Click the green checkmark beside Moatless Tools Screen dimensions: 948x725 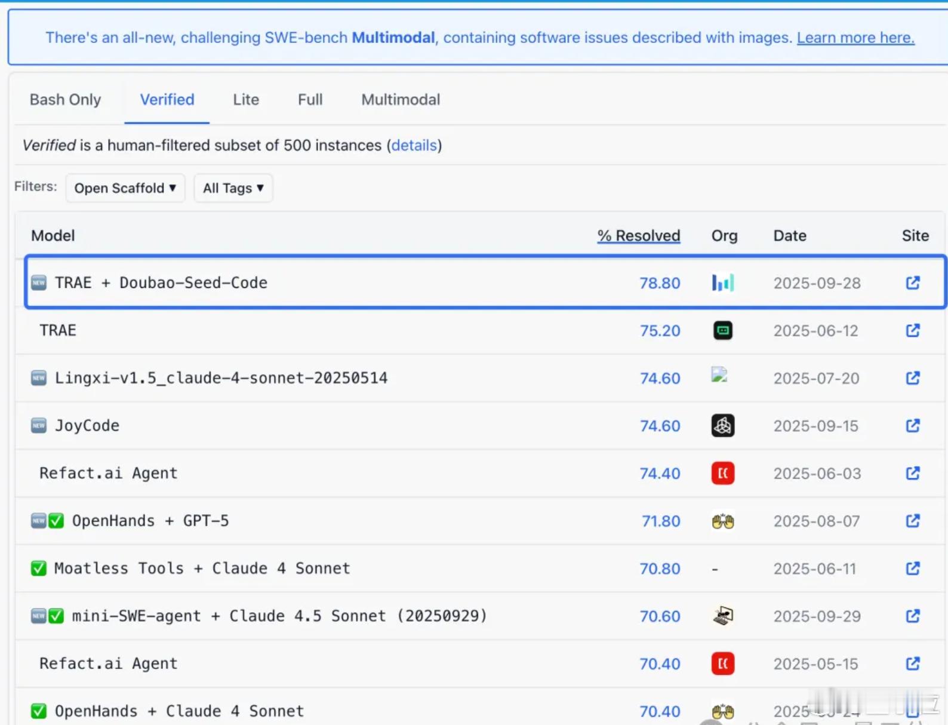[x=39, y=569]
